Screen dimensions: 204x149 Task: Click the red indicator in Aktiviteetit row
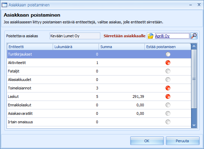pyautogui.click(x=168, y=63)
